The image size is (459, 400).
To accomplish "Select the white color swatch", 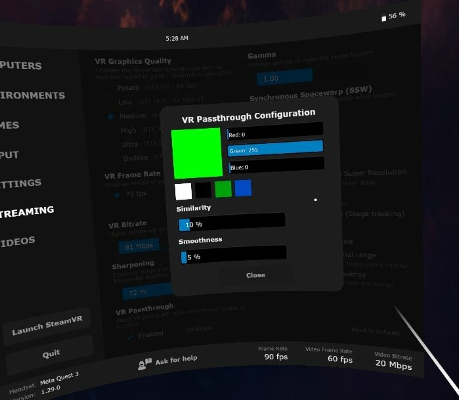I will 183,191.
